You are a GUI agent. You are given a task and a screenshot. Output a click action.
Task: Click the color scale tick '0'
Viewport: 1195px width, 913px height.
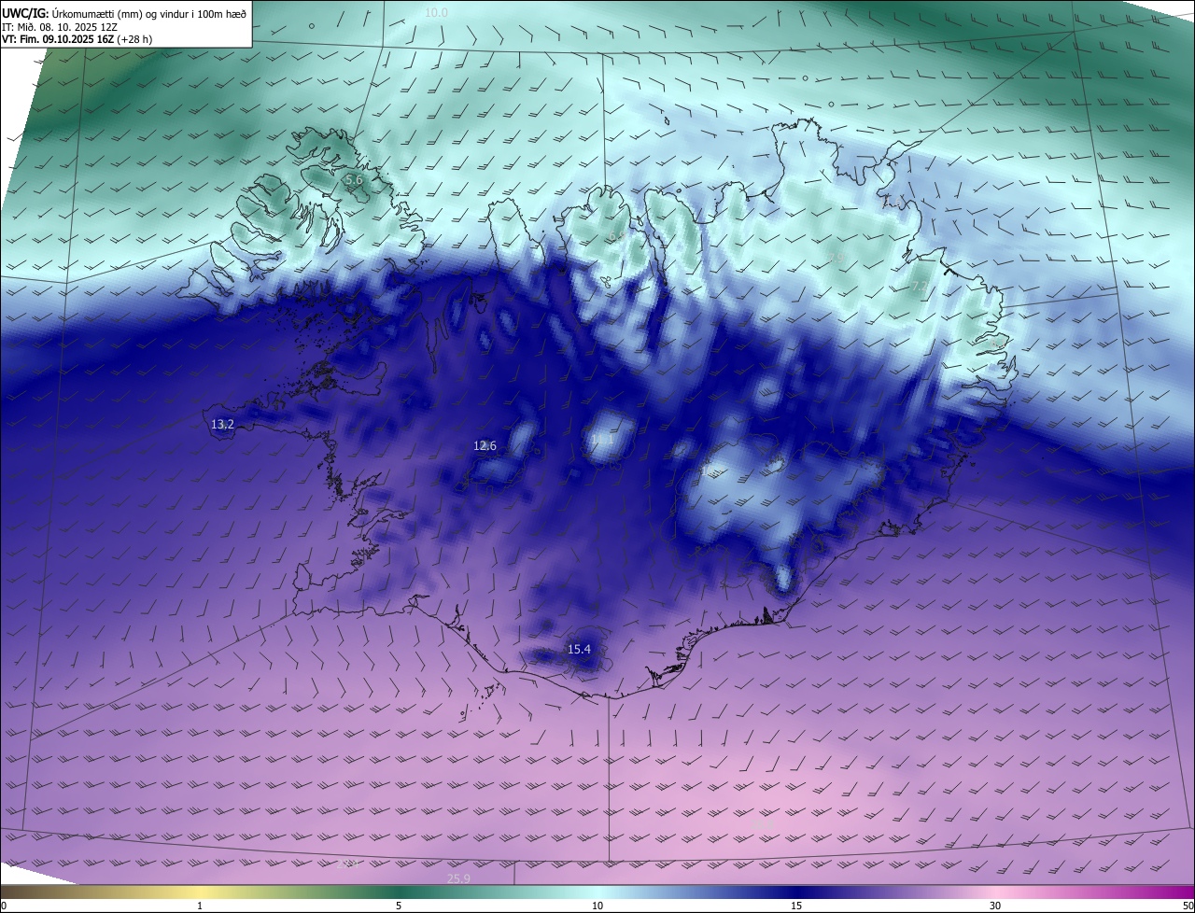point(4,906)
